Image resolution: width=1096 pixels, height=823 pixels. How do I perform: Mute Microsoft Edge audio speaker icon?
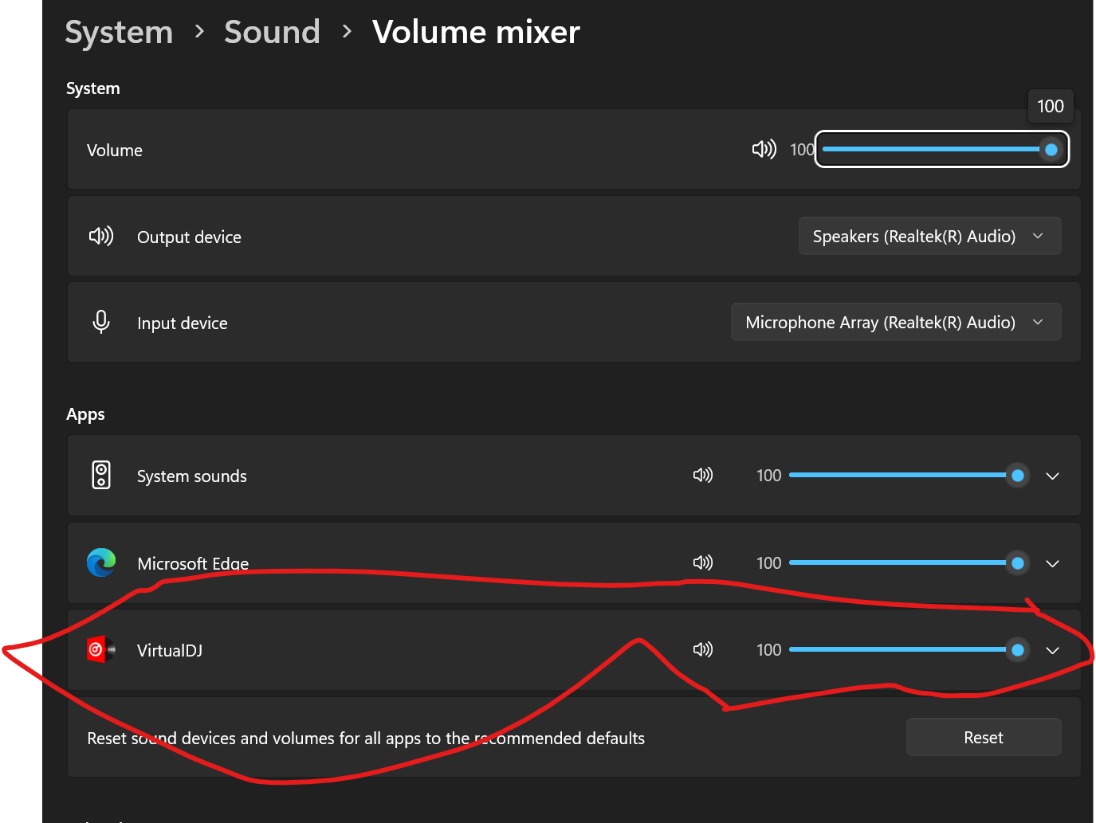pos(702,562)
